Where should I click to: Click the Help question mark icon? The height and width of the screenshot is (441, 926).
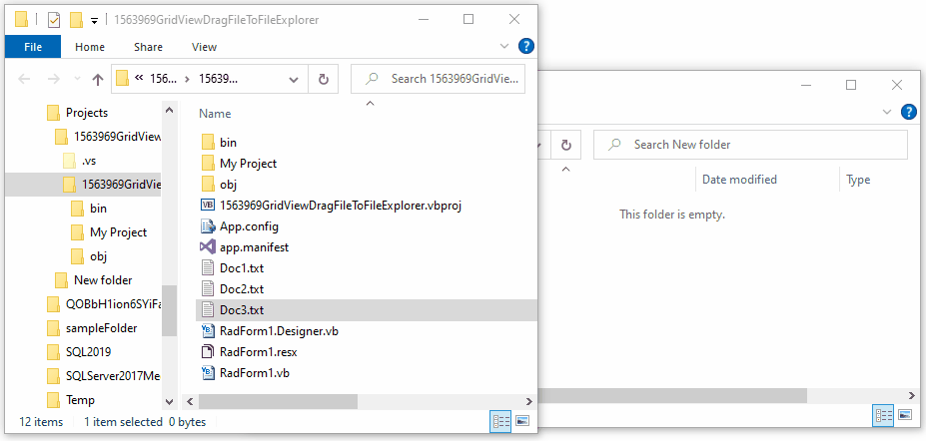pos(526,46)
